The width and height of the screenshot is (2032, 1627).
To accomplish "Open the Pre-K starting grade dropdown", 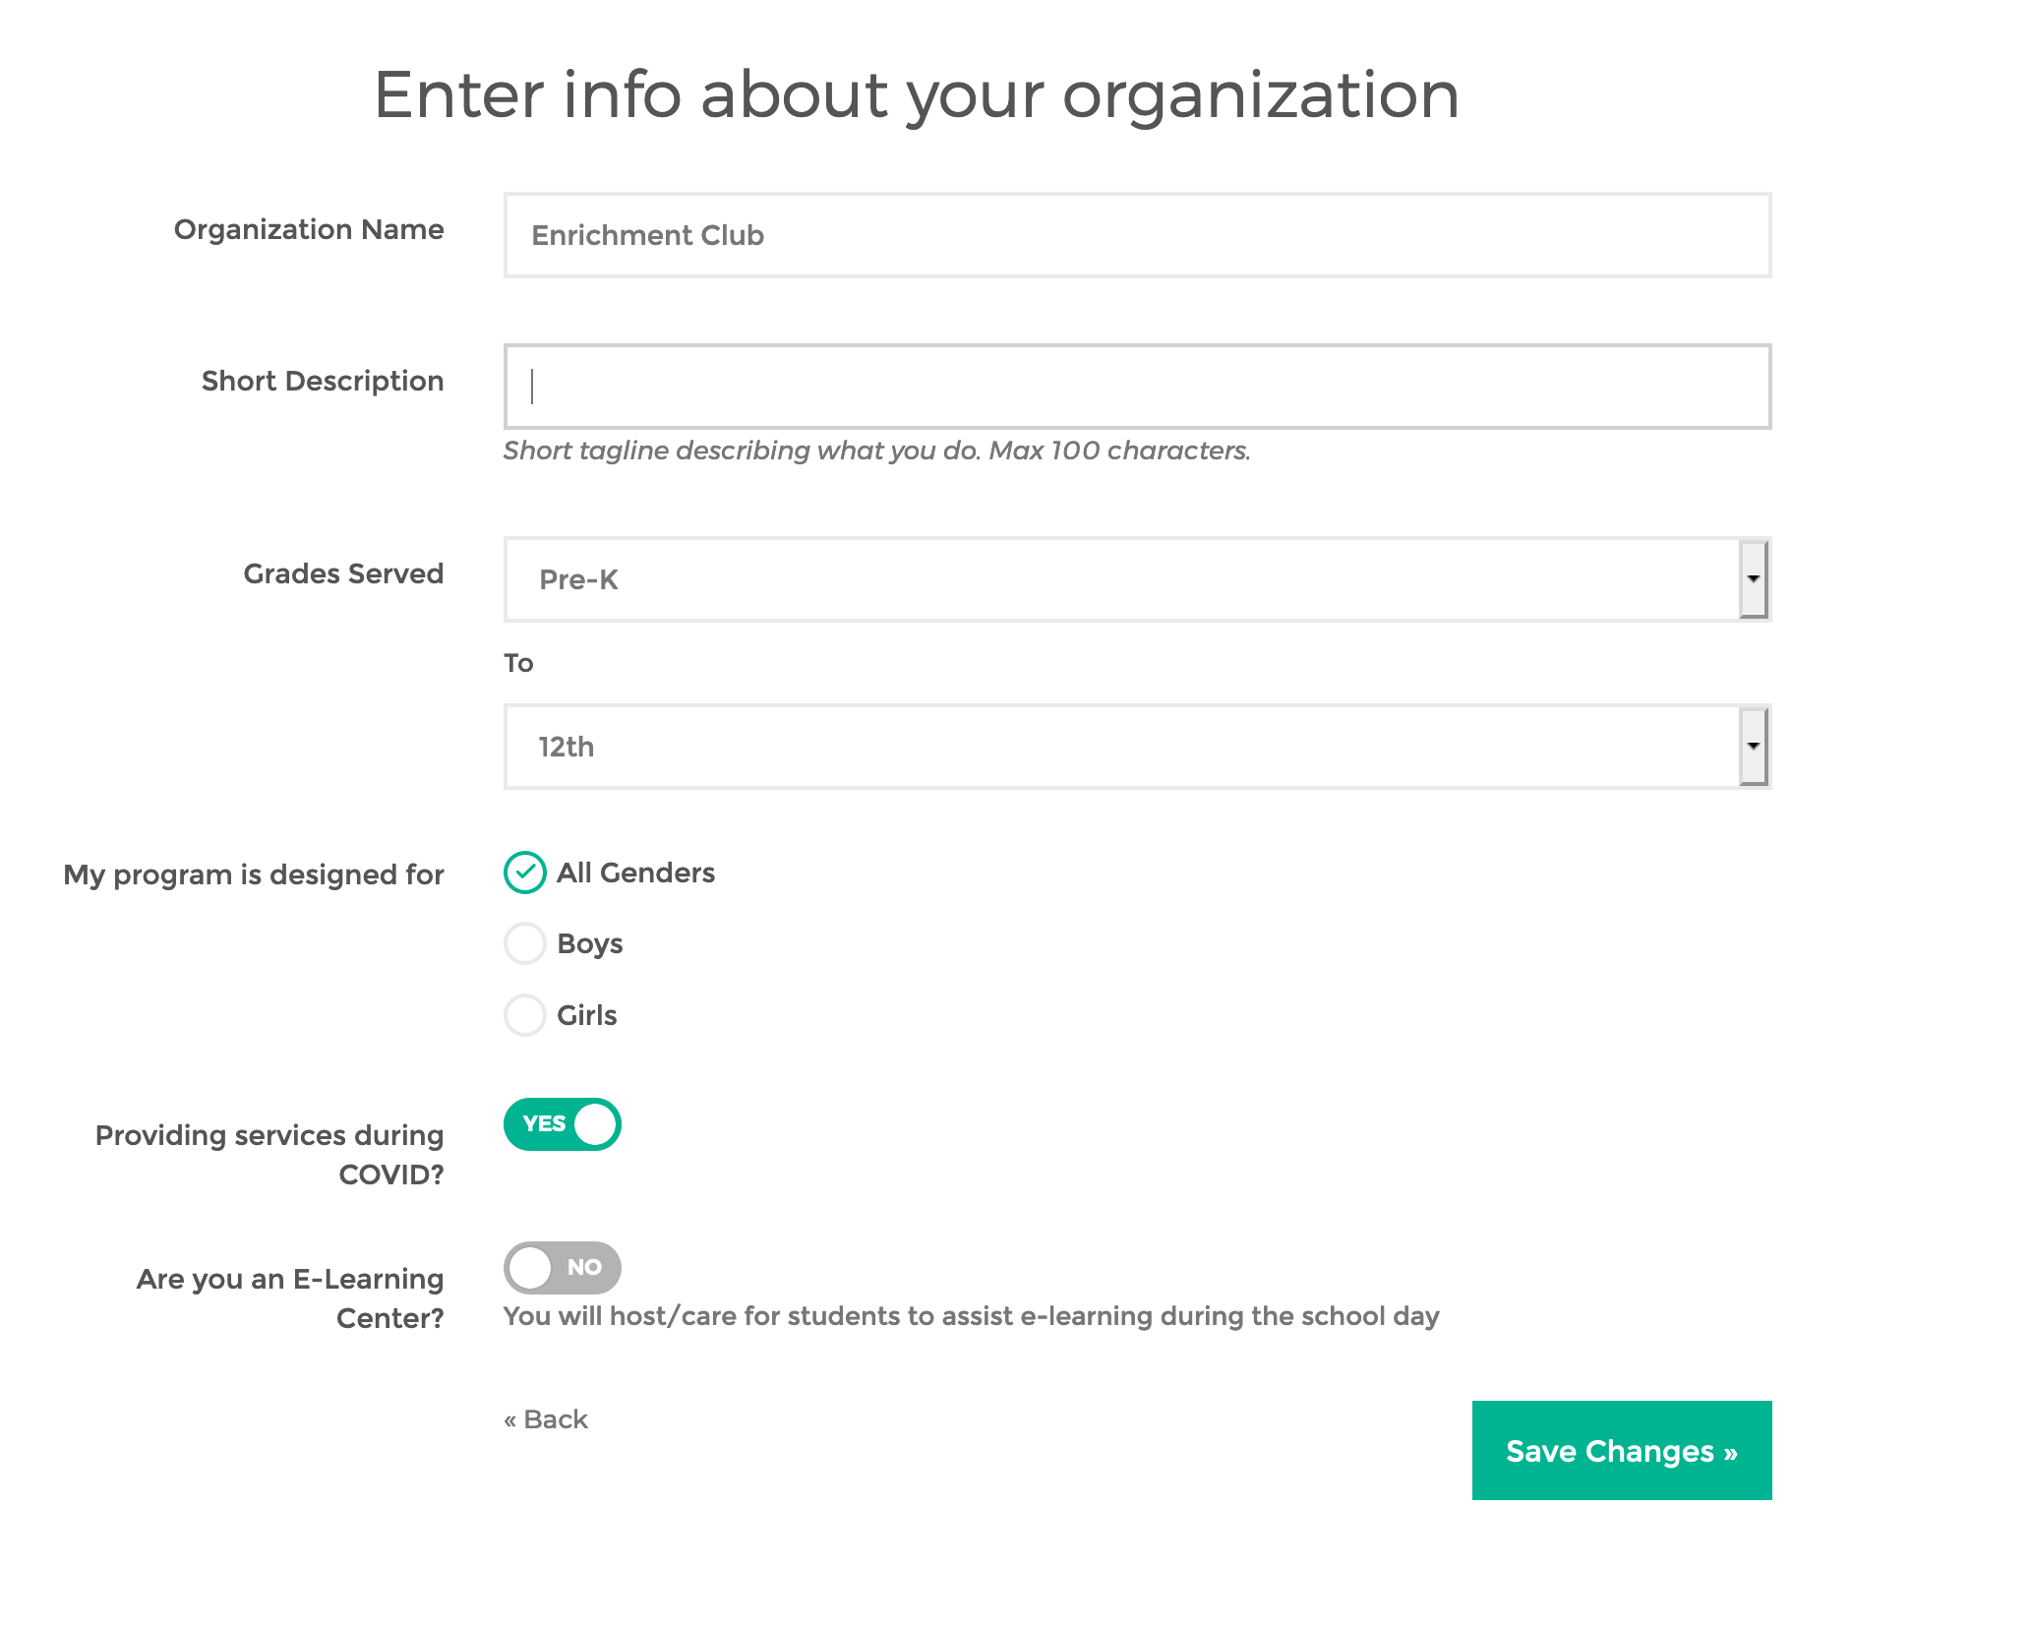I will [1121, 579].
